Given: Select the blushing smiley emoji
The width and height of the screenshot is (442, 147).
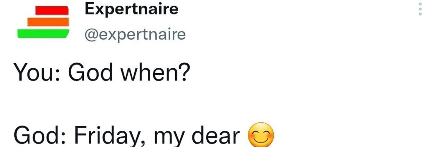Looking at the screenshot, I should pos(261,135).
